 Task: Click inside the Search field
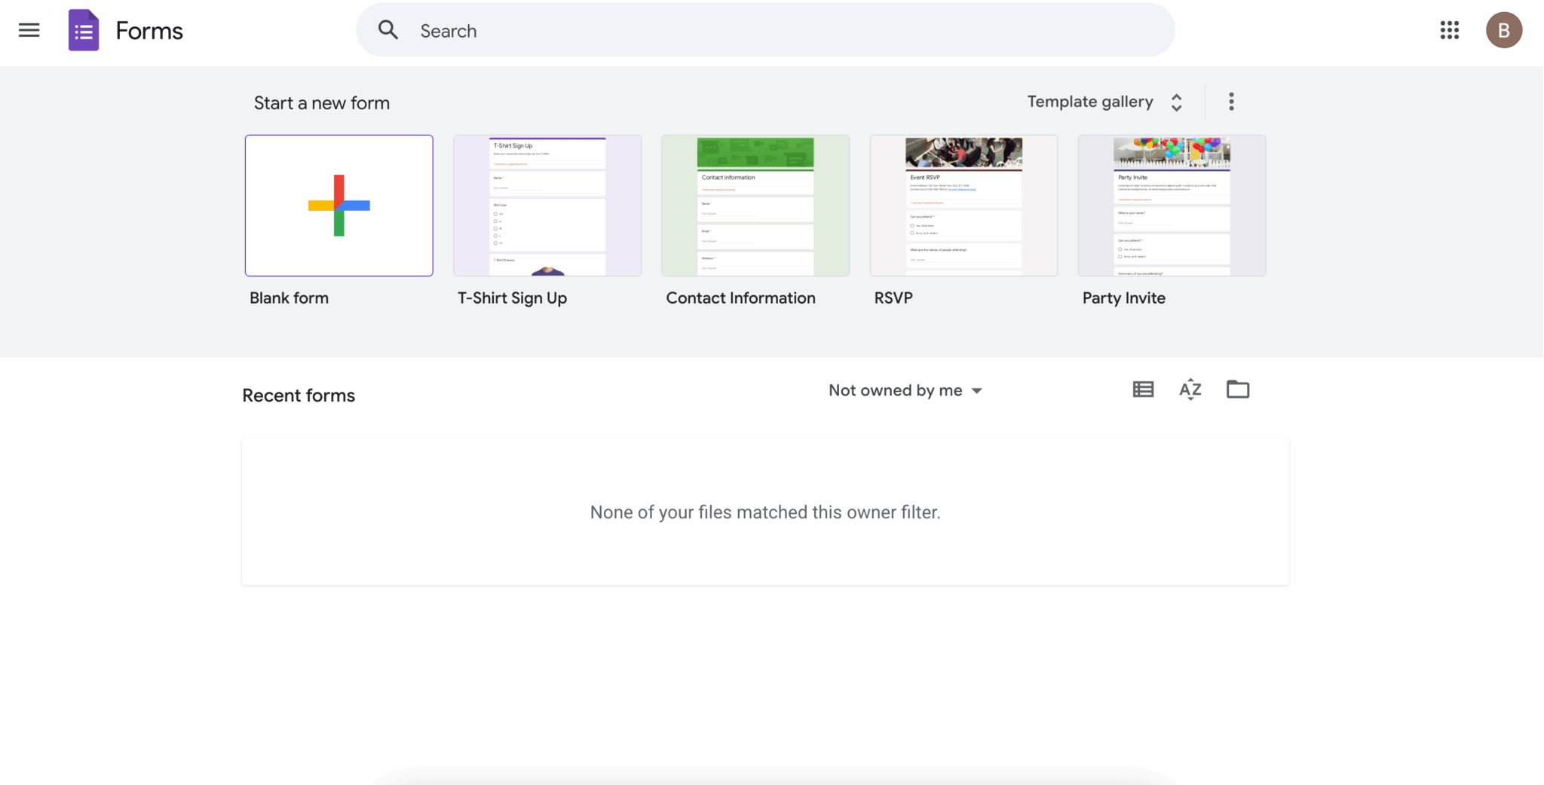[679, 30]
